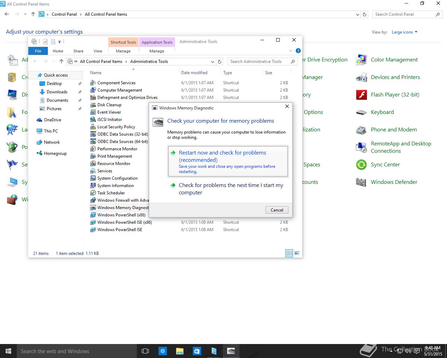Viewport: 447px width, 358px height.
Task: Go up one level in Explorer
Action: click(61, 62)
